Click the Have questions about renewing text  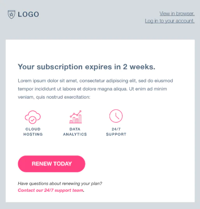pos(60,184)
